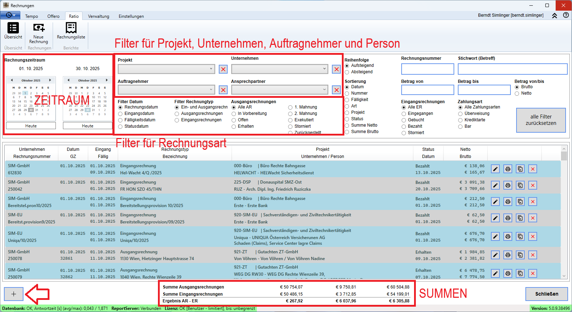Viewport: 572px width, 312px height.
Task: Open the Ansprechpartner dropdown
Action: coord(280,90)
